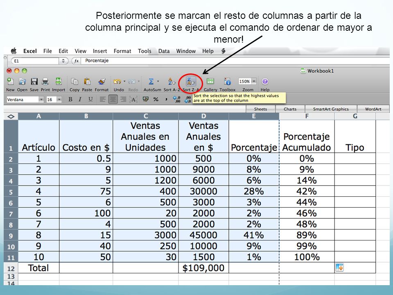Click cell containing $109,000
The height and width of the screenshot is (295, 393).
tap(203, 268)
